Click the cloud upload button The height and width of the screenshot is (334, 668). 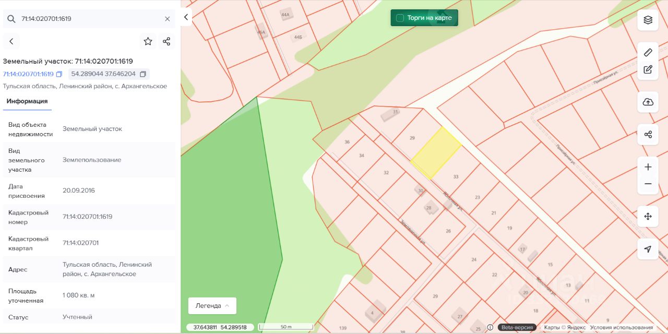[648, 102]
